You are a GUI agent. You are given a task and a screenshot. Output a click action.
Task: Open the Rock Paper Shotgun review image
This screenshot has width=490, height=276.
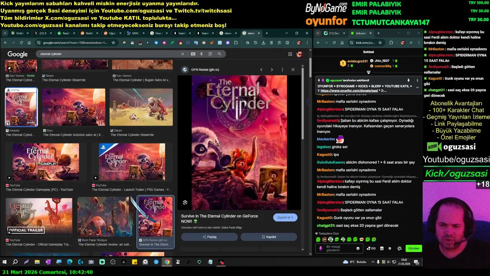[105, 216]
